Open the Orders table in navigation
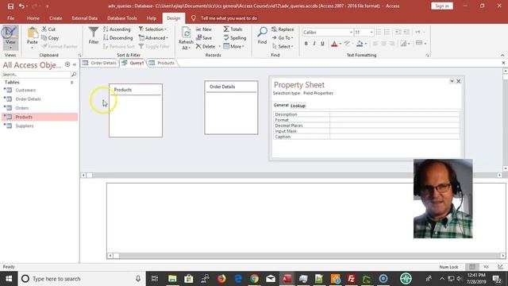The image size is (508, 286). pos(22,108)
